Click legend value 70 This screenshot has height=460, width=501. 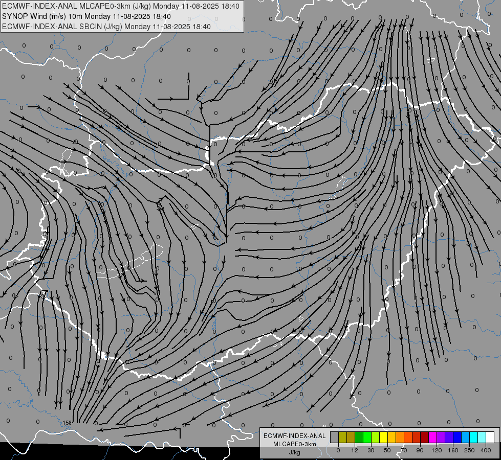[404, 450]
